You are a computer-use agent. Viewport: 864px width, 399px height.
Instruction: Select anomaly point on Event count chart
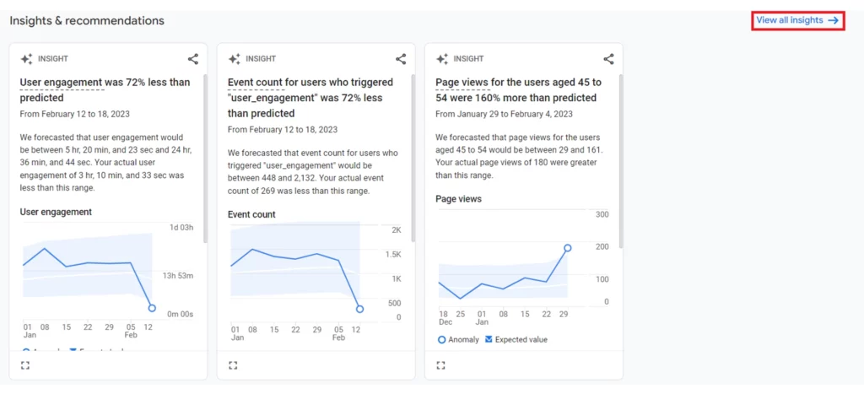(x=359, y=309)
